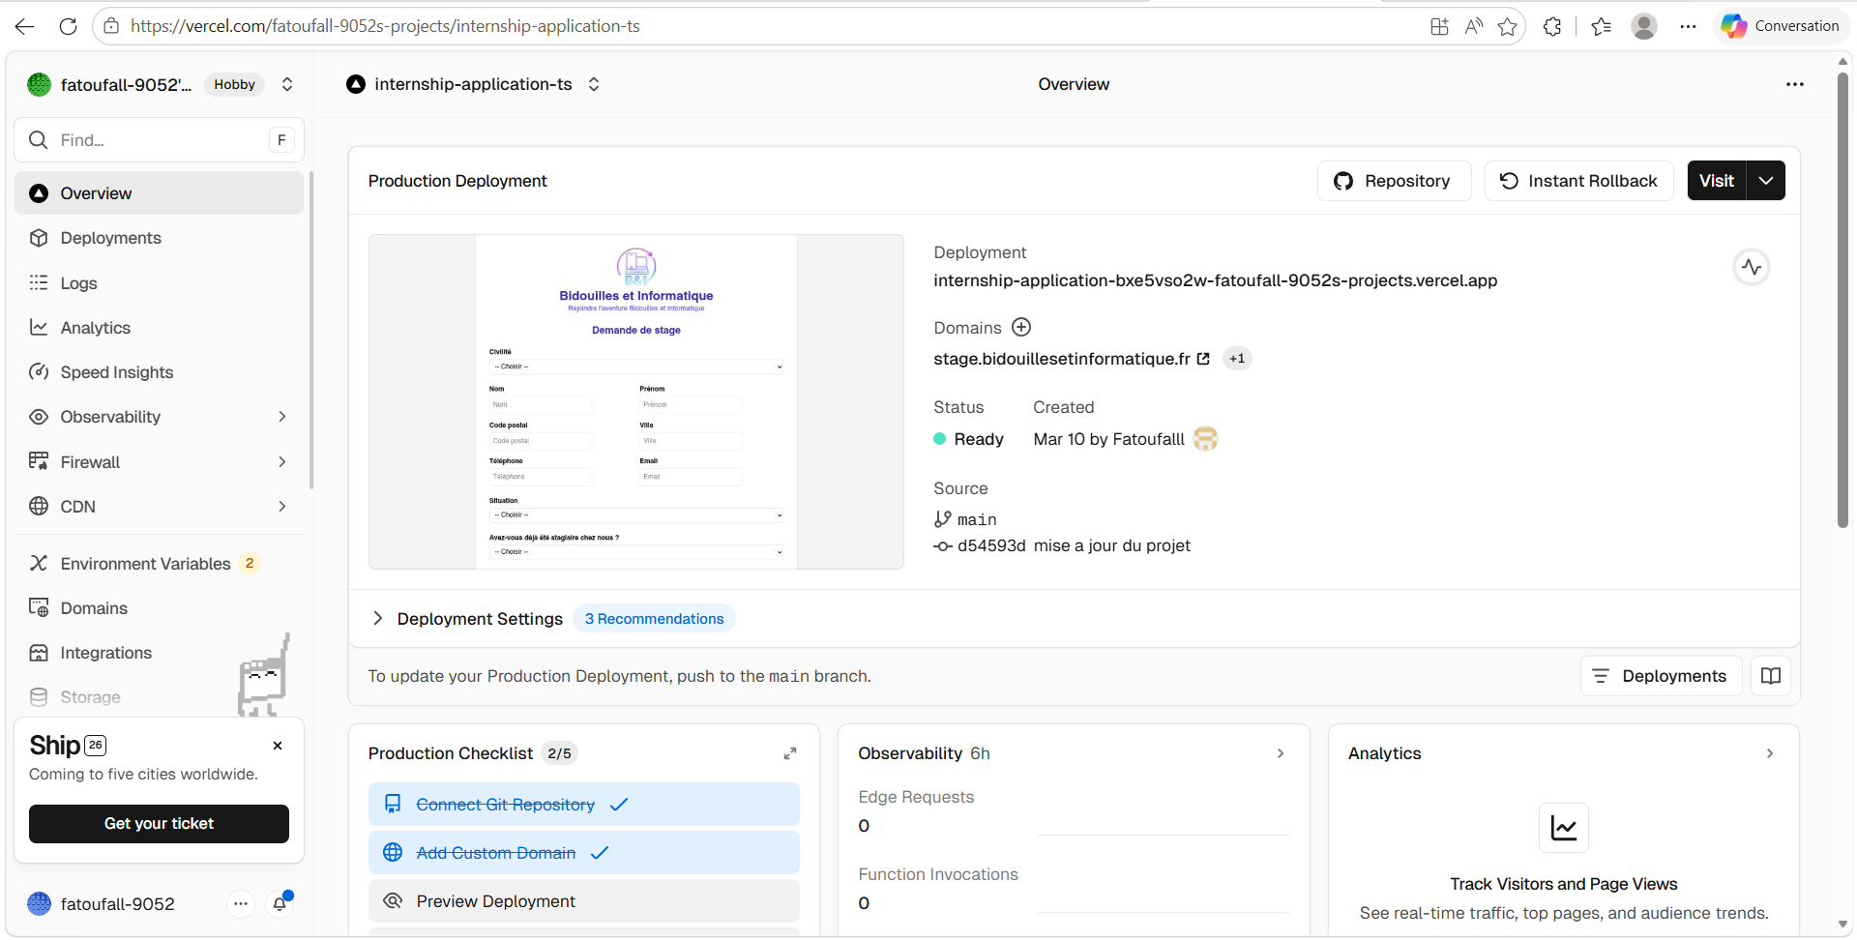
Task: Open the external link icon beside stage.bidouillesetinformatique.fr
Action: [1203, 359]
